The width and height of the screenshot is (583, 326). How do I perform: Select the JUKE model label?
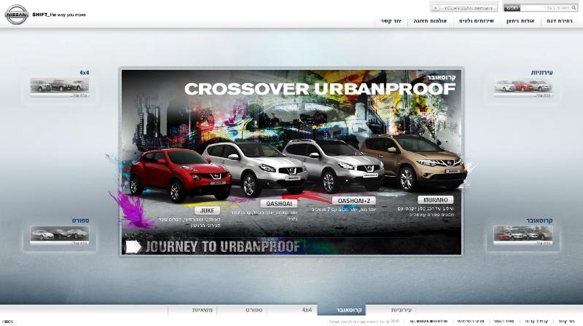pyautogui.click(x=207, y=210)
